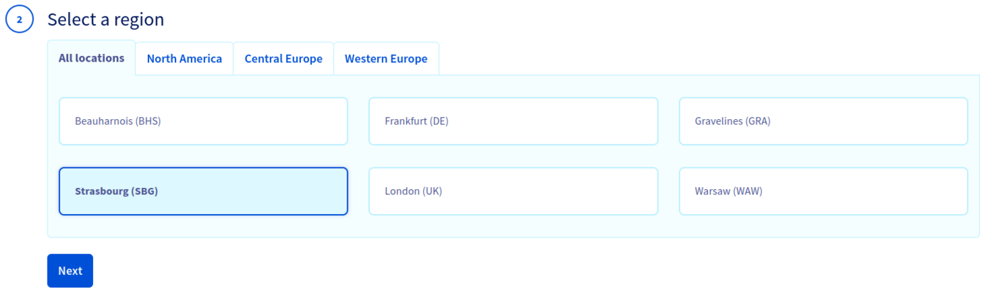
Task: Select the Strasbourg (SBG) region
Action: click(x=203, y=191)
